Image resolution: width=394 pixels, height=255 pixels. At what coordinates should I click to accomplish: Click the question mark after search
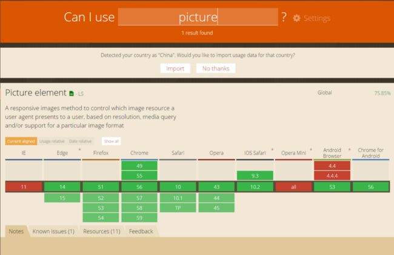click(x=284, y=17)
